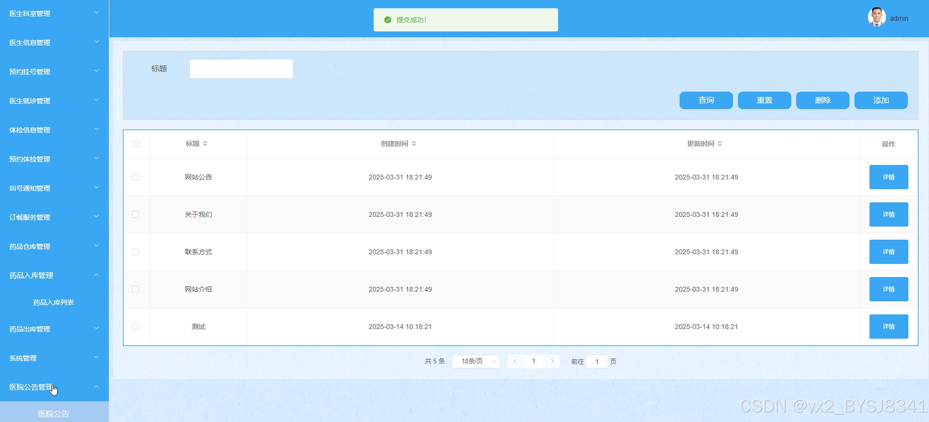Open 药品入库列表 submenu item

(x=53, y=302)
